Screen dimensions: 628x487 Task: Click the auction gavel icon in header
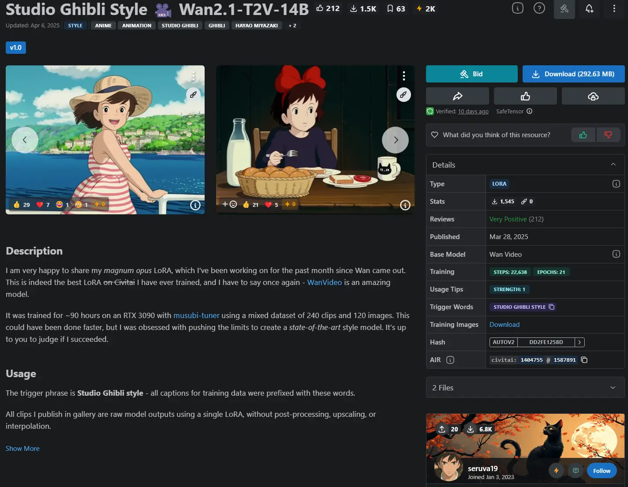click(564, 8)
